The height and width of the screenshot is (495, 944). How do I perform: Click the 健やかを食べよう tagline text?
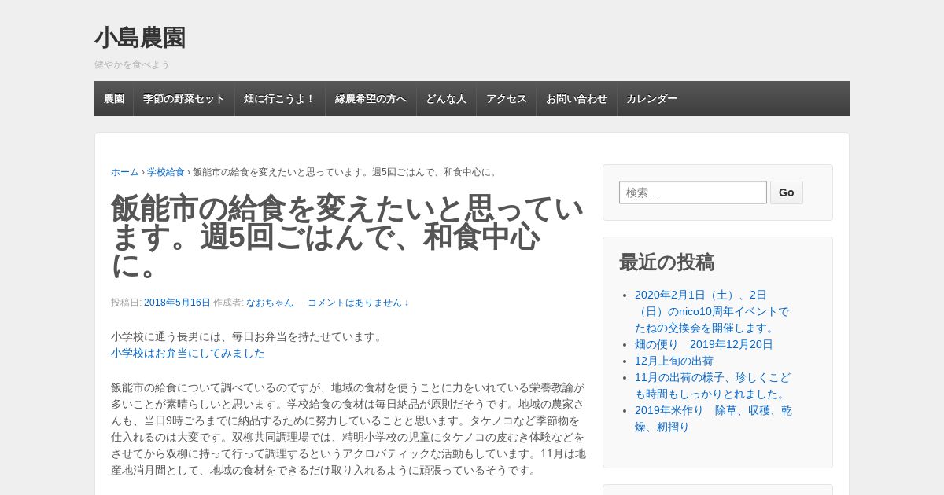132,64
